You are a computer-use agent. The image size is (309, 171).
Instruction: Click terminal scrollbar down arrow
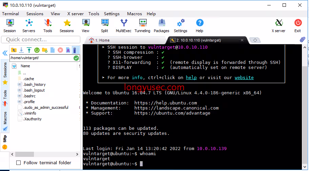tap(305, 167)
